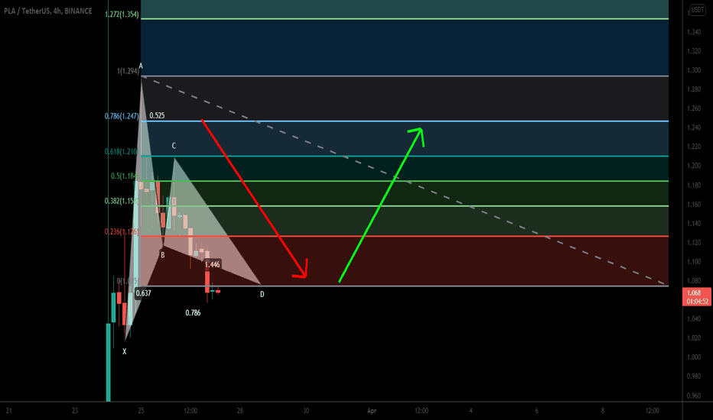Select the 0.637 ratio label

click(144, 293)
